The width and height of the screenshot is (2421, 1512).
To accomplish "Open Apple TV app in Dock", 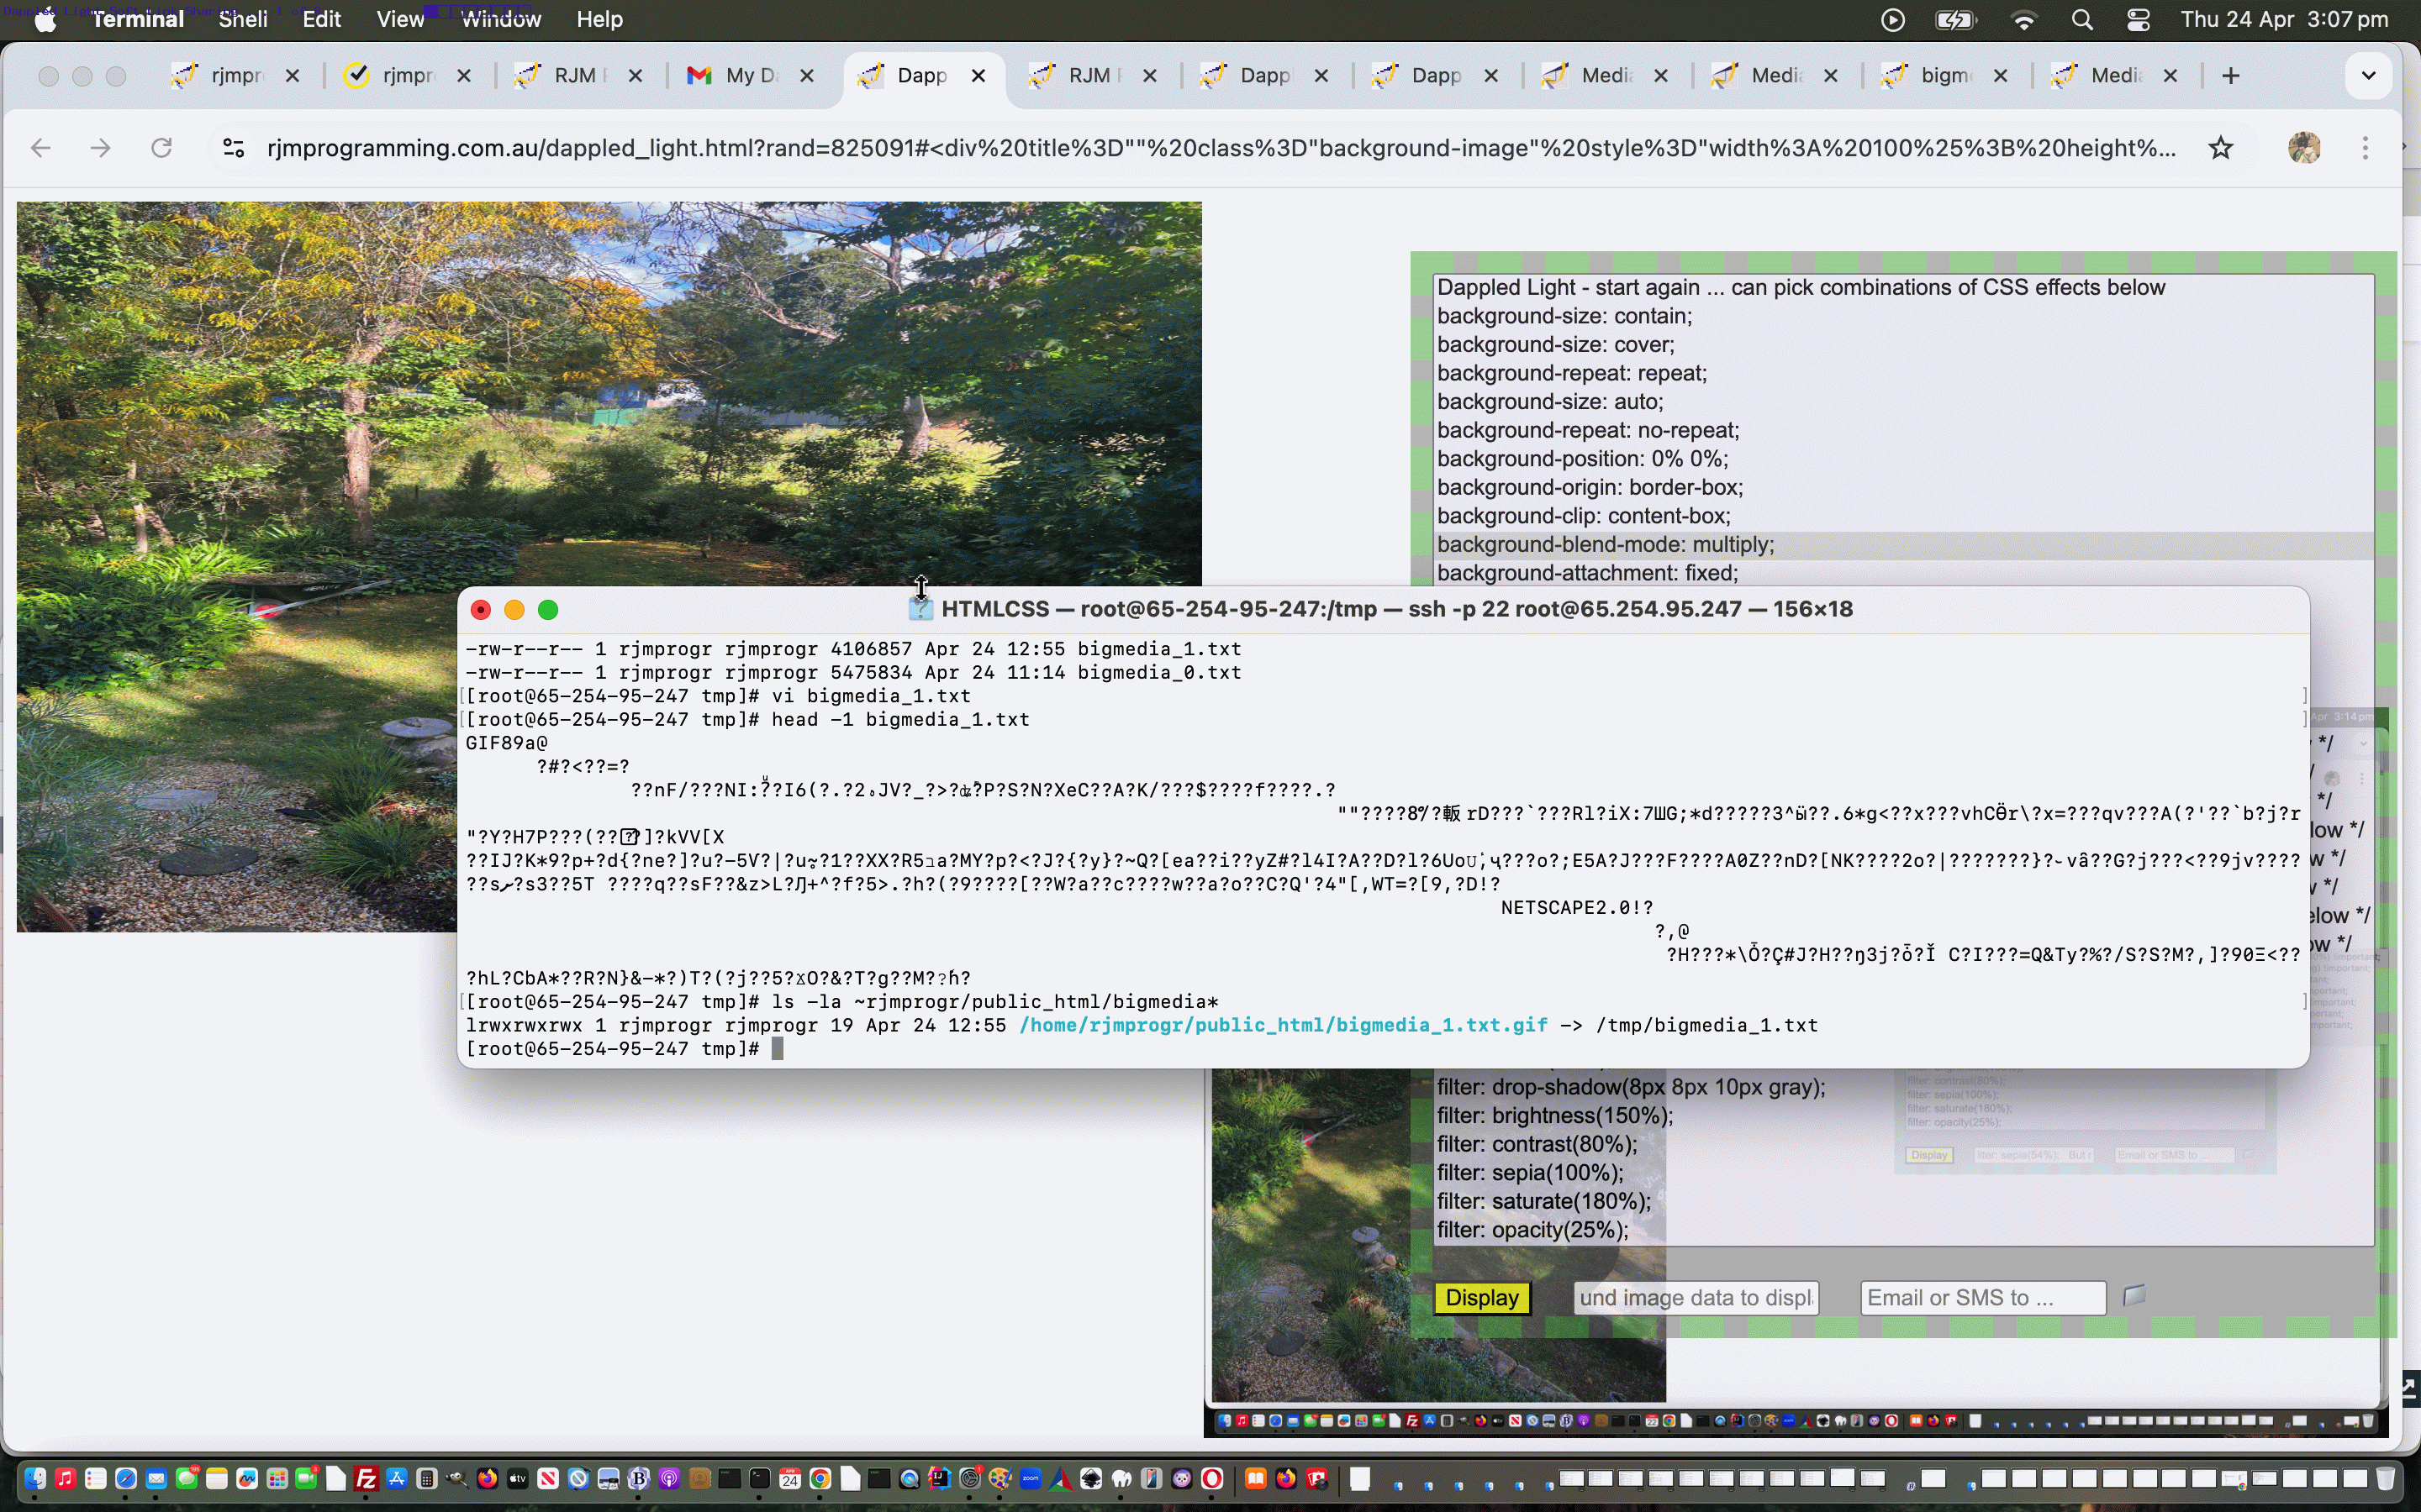I will (517, 1479).
